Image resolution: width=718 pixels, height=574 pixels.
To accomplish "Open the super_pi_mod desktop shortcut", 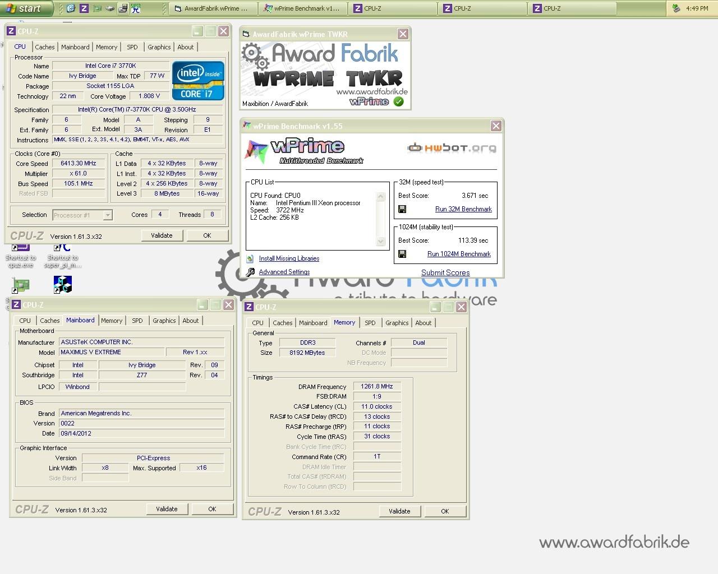I will point(62,255).
